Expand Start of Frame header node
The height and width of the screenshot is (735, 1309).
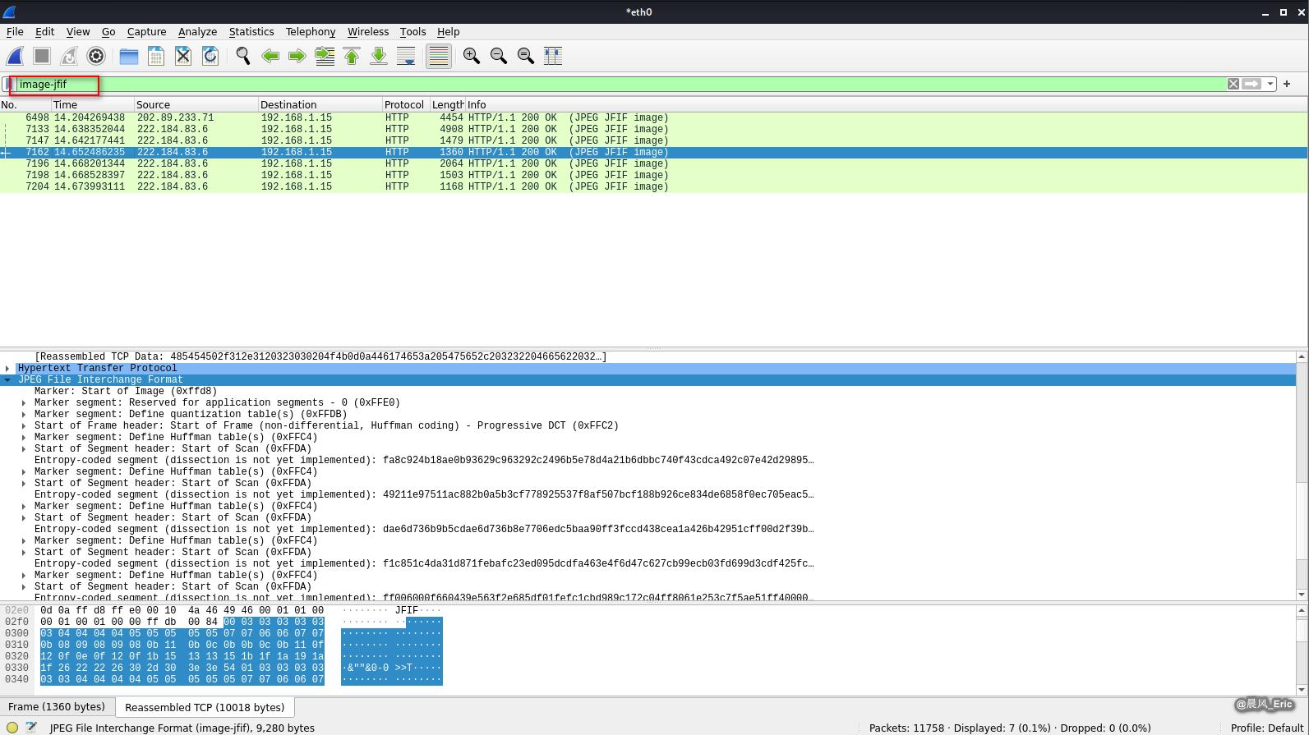pyautogui.click(x=24, y=425)
